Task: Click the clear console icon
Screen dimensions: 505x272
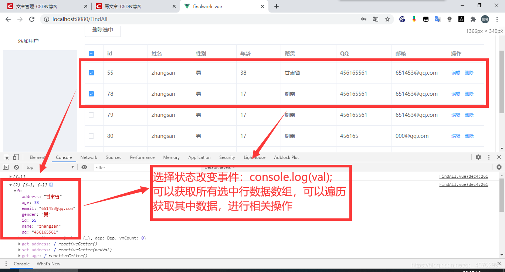Action: pos(16,167)
